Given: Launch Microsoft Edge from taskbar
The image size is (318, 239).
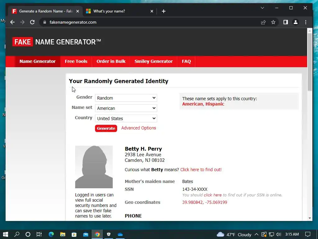Looking at the screenshot, I should tap(51, 234).
